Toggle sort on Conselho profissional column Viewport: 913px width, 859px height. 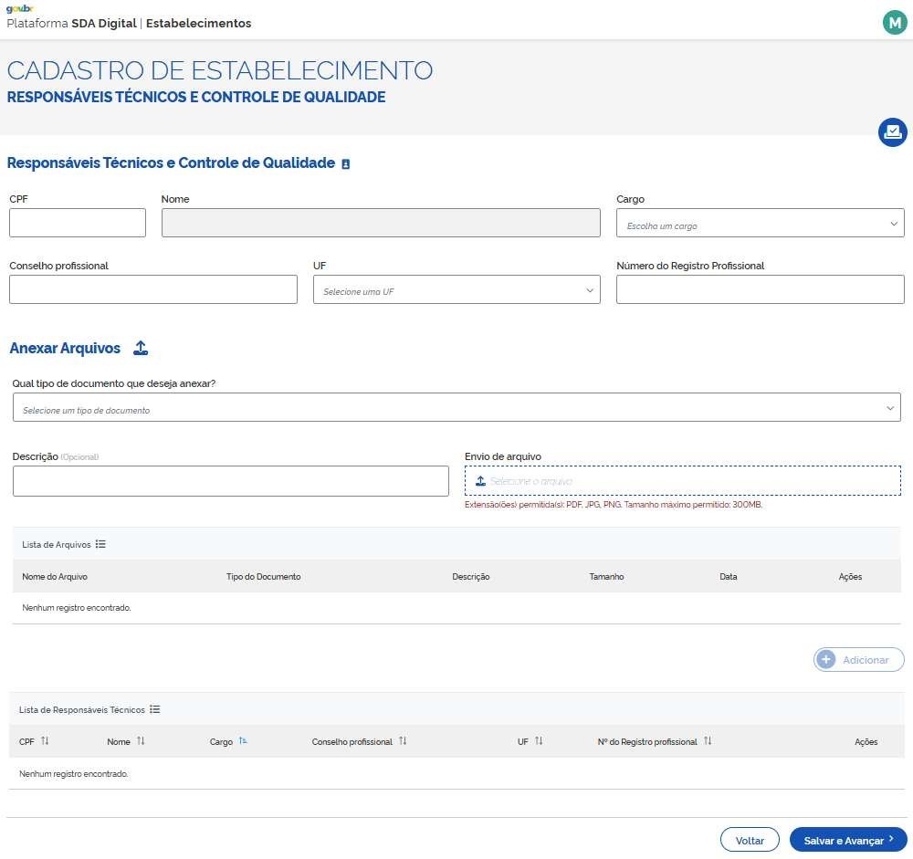tap(403, 741)
